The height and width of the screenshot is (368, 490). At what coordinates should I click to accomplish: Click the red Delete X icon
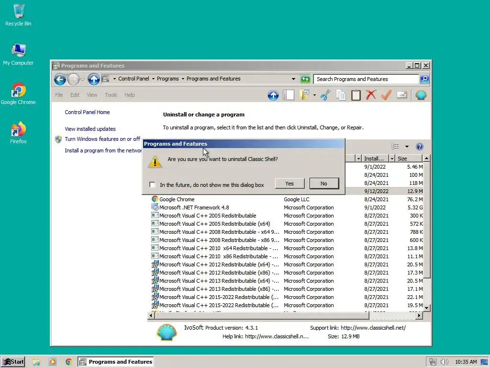pos(371,95)
